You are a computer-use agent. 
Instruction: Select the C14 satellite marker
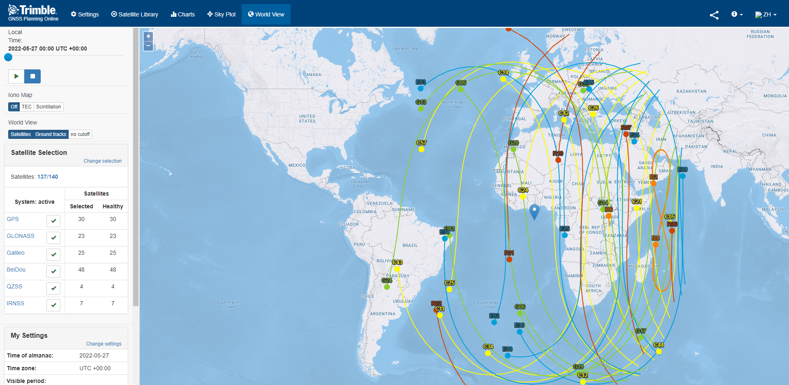tap(503, 78)
